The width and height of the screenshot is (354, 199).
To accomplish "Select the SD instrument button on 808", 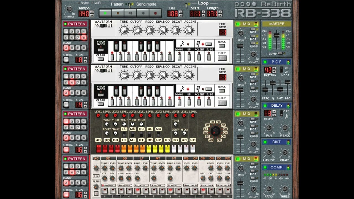I will point(116,140).
